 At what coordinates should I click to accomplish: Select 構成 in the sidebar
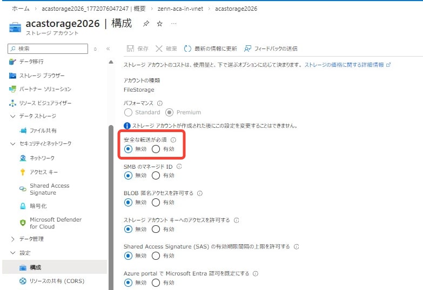click(55, 267)
